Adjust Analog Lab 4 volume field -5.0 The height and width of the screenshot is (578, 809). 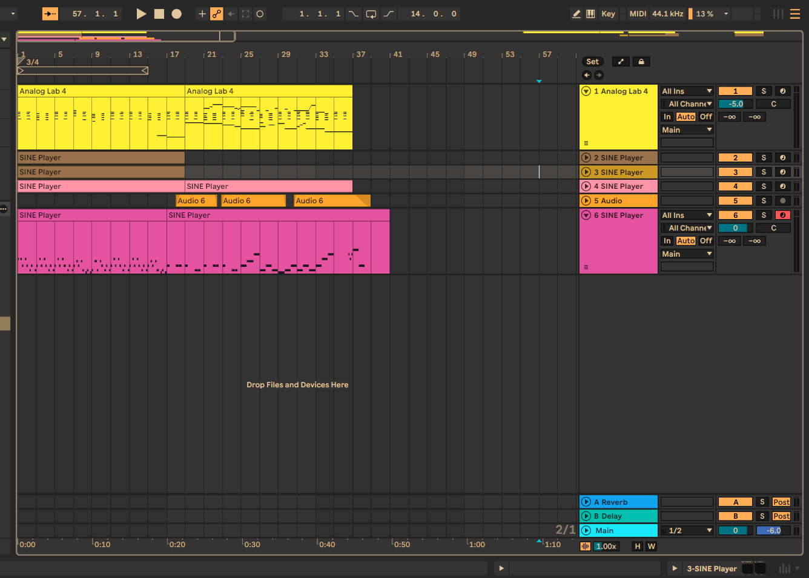(735, 103)
